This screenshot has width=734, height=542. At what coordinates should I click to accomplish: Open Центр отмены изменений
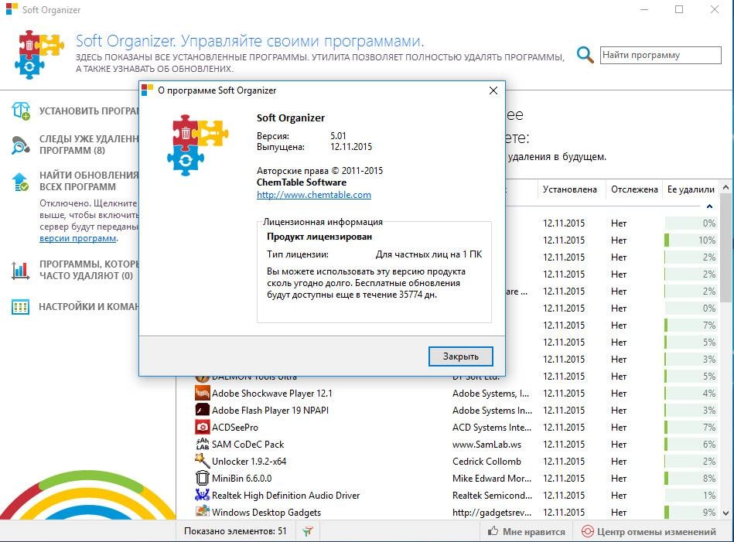pyautogui.click(x=649, y=532)
